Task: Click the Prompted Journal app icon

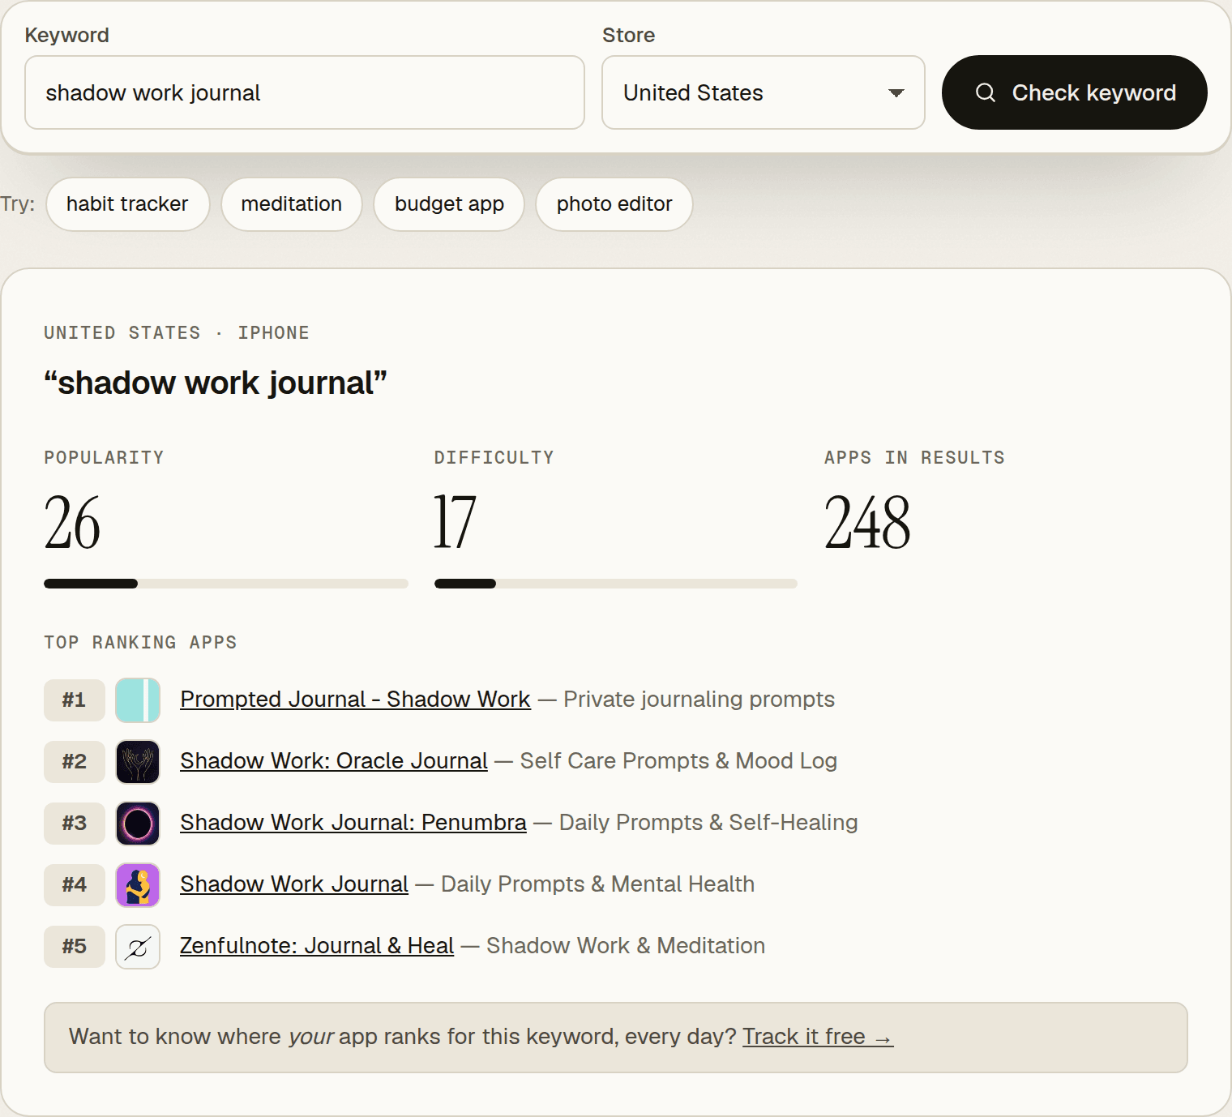Action: [x=138, y=700]
